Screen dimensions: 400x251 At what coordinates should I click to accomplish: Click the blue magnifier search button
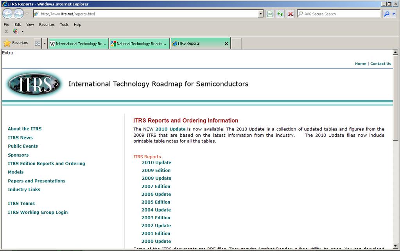point(386,14)
